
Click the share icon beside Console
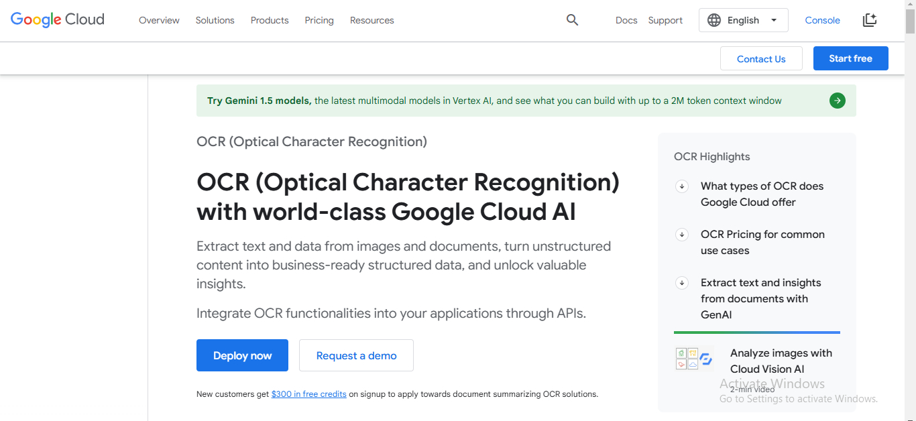[870, 20]
